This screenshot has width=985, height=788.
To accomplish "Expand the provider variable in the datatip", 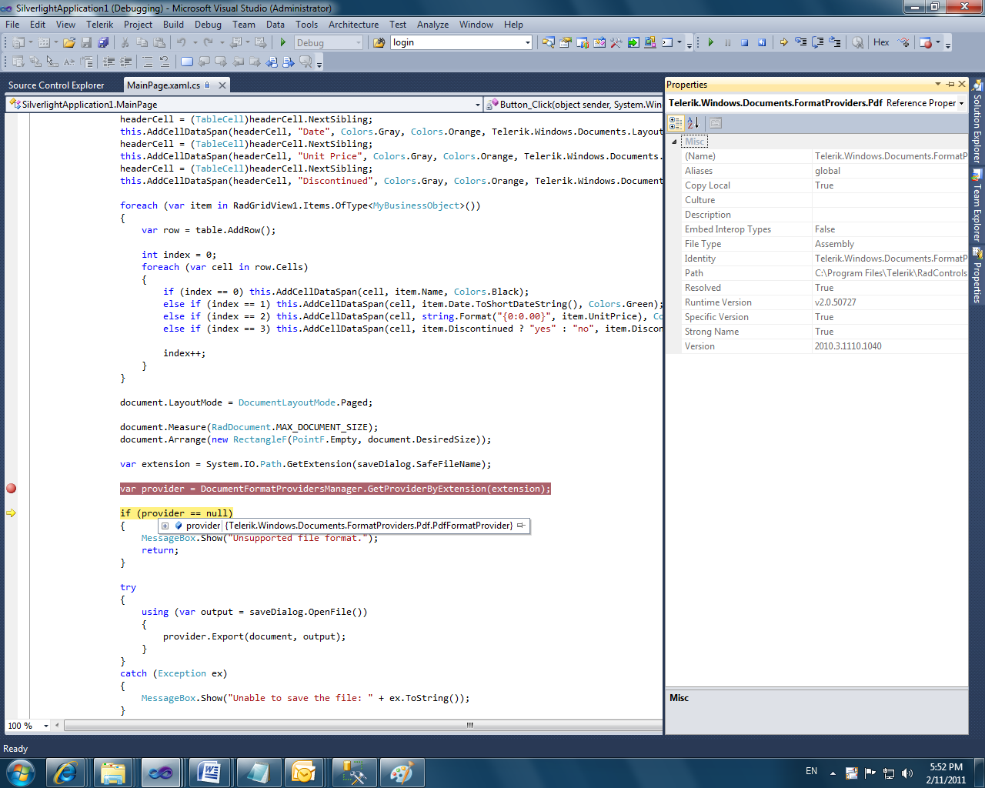I will click(x=165, y=526).
